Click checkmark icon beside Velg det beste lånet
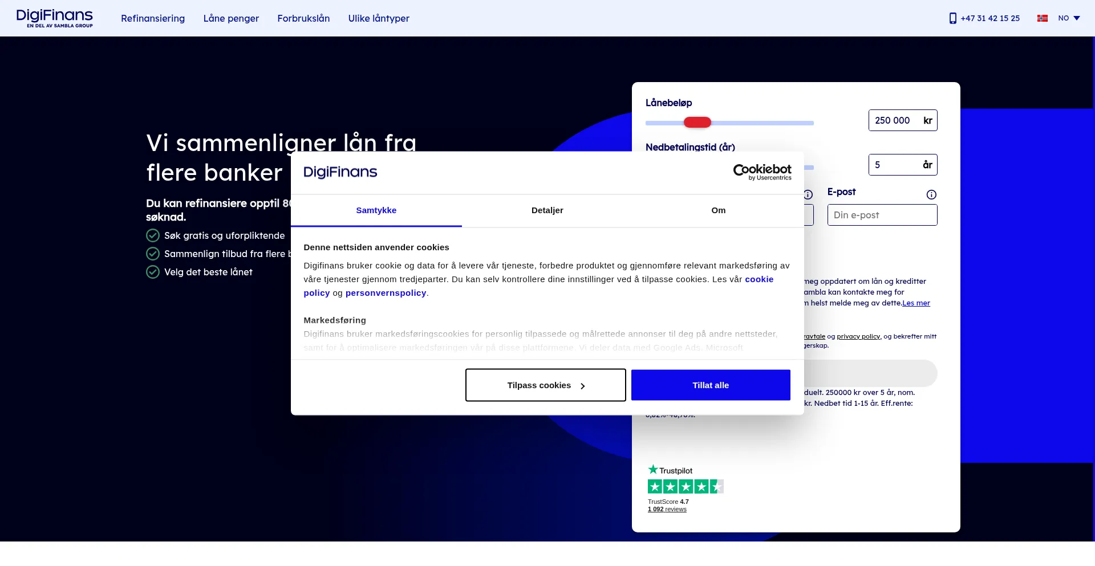Screen dimensions: 1095x566 [153, 272]
